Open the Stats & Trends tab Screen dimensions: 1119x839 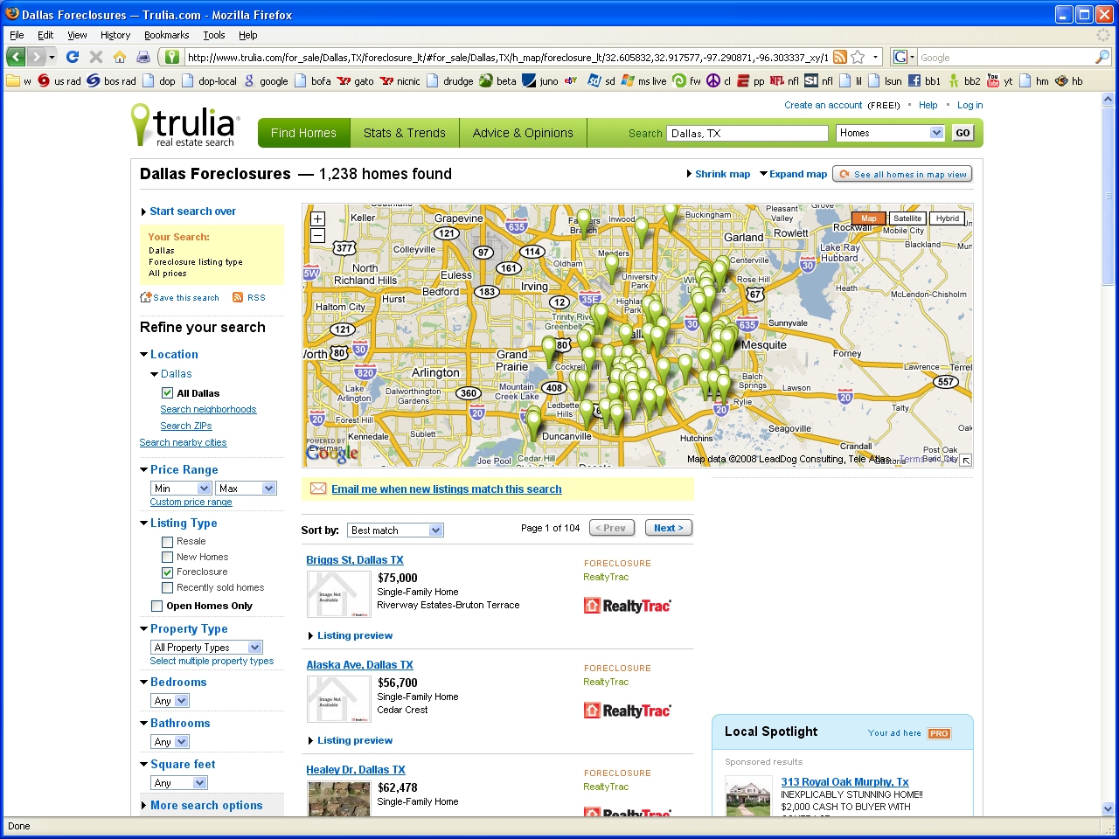coord(405,133)
